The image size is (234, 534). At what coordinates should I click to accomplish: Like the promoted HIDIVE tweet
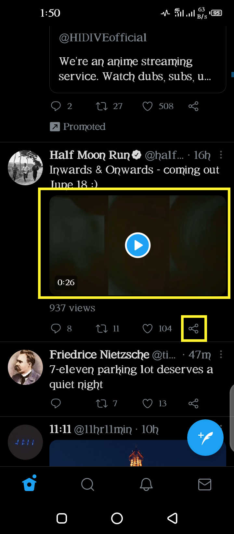(x=147, y=106)
